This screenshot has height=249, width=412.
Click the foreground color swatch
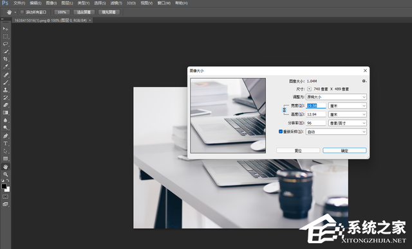[4, 186]
